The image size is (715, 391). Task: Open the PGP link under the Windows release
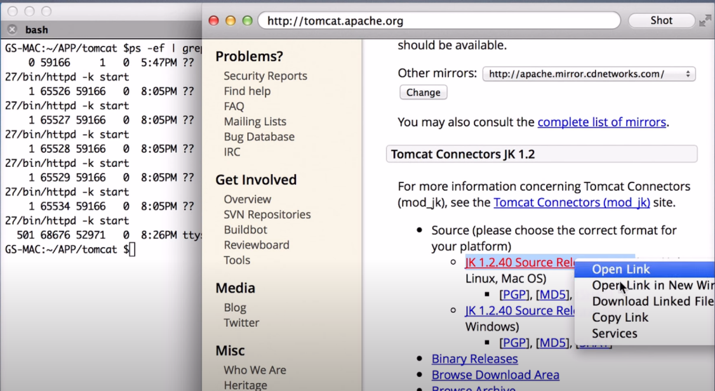(x=514, y=343)
